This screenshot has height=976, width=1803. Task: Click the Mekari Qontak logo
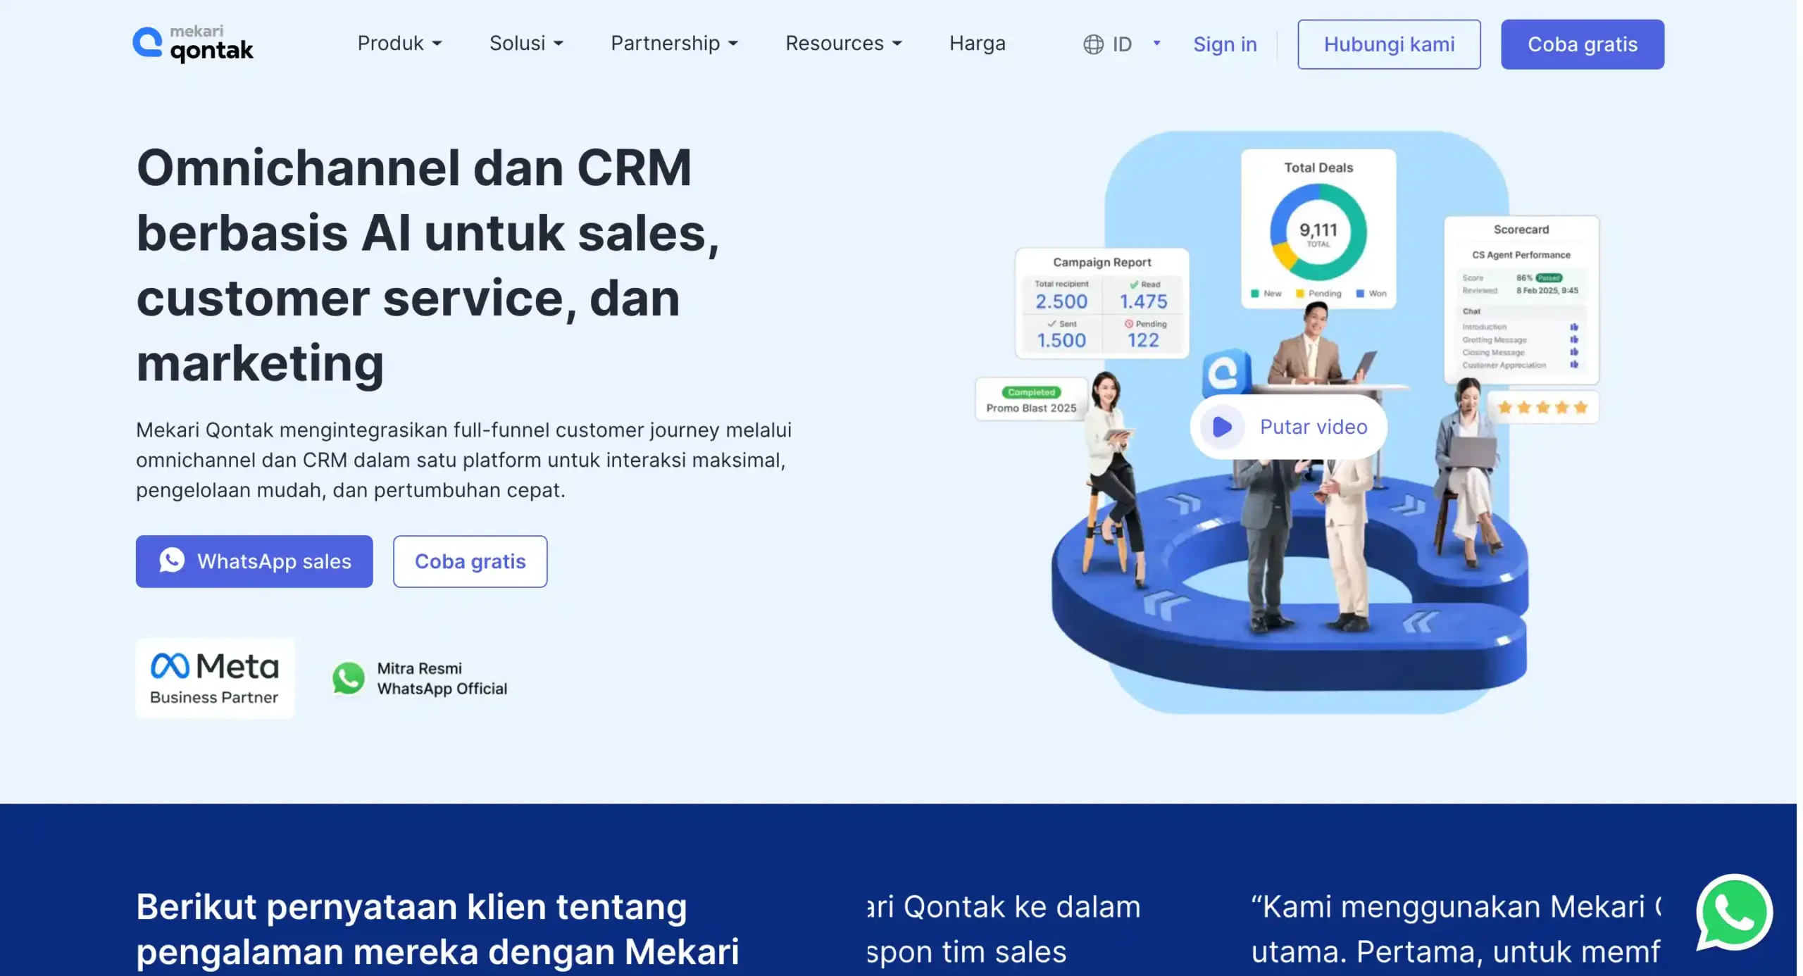point(193,44)
